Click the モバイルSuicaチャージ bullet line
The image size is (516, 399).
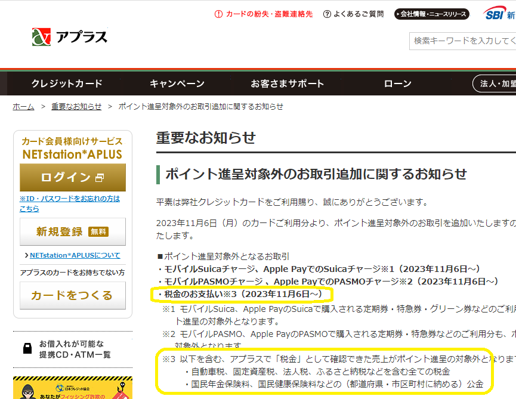(318, 269)
